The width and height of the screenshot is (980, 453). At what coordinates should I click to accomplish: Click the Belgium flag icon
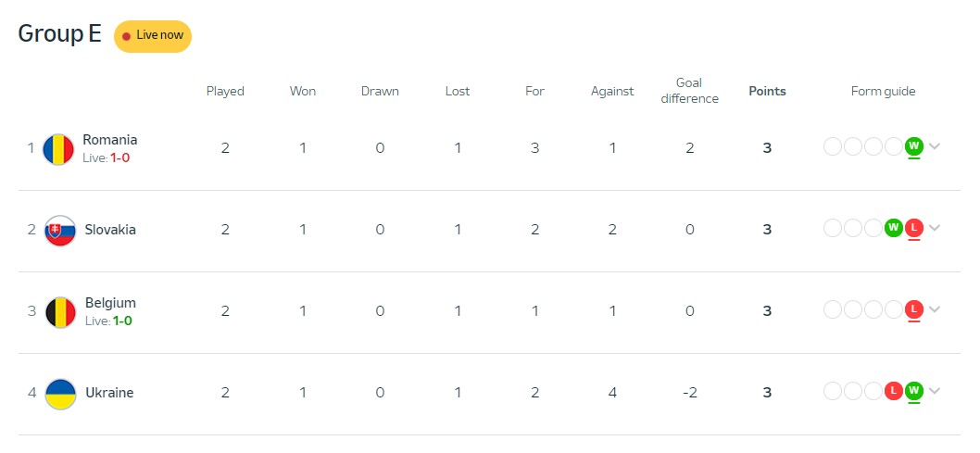click(60, 312)
